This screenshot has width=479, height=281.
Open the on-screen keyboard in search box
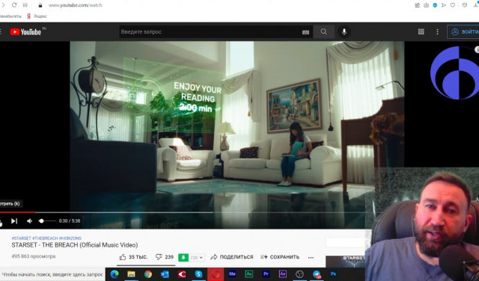305,32
